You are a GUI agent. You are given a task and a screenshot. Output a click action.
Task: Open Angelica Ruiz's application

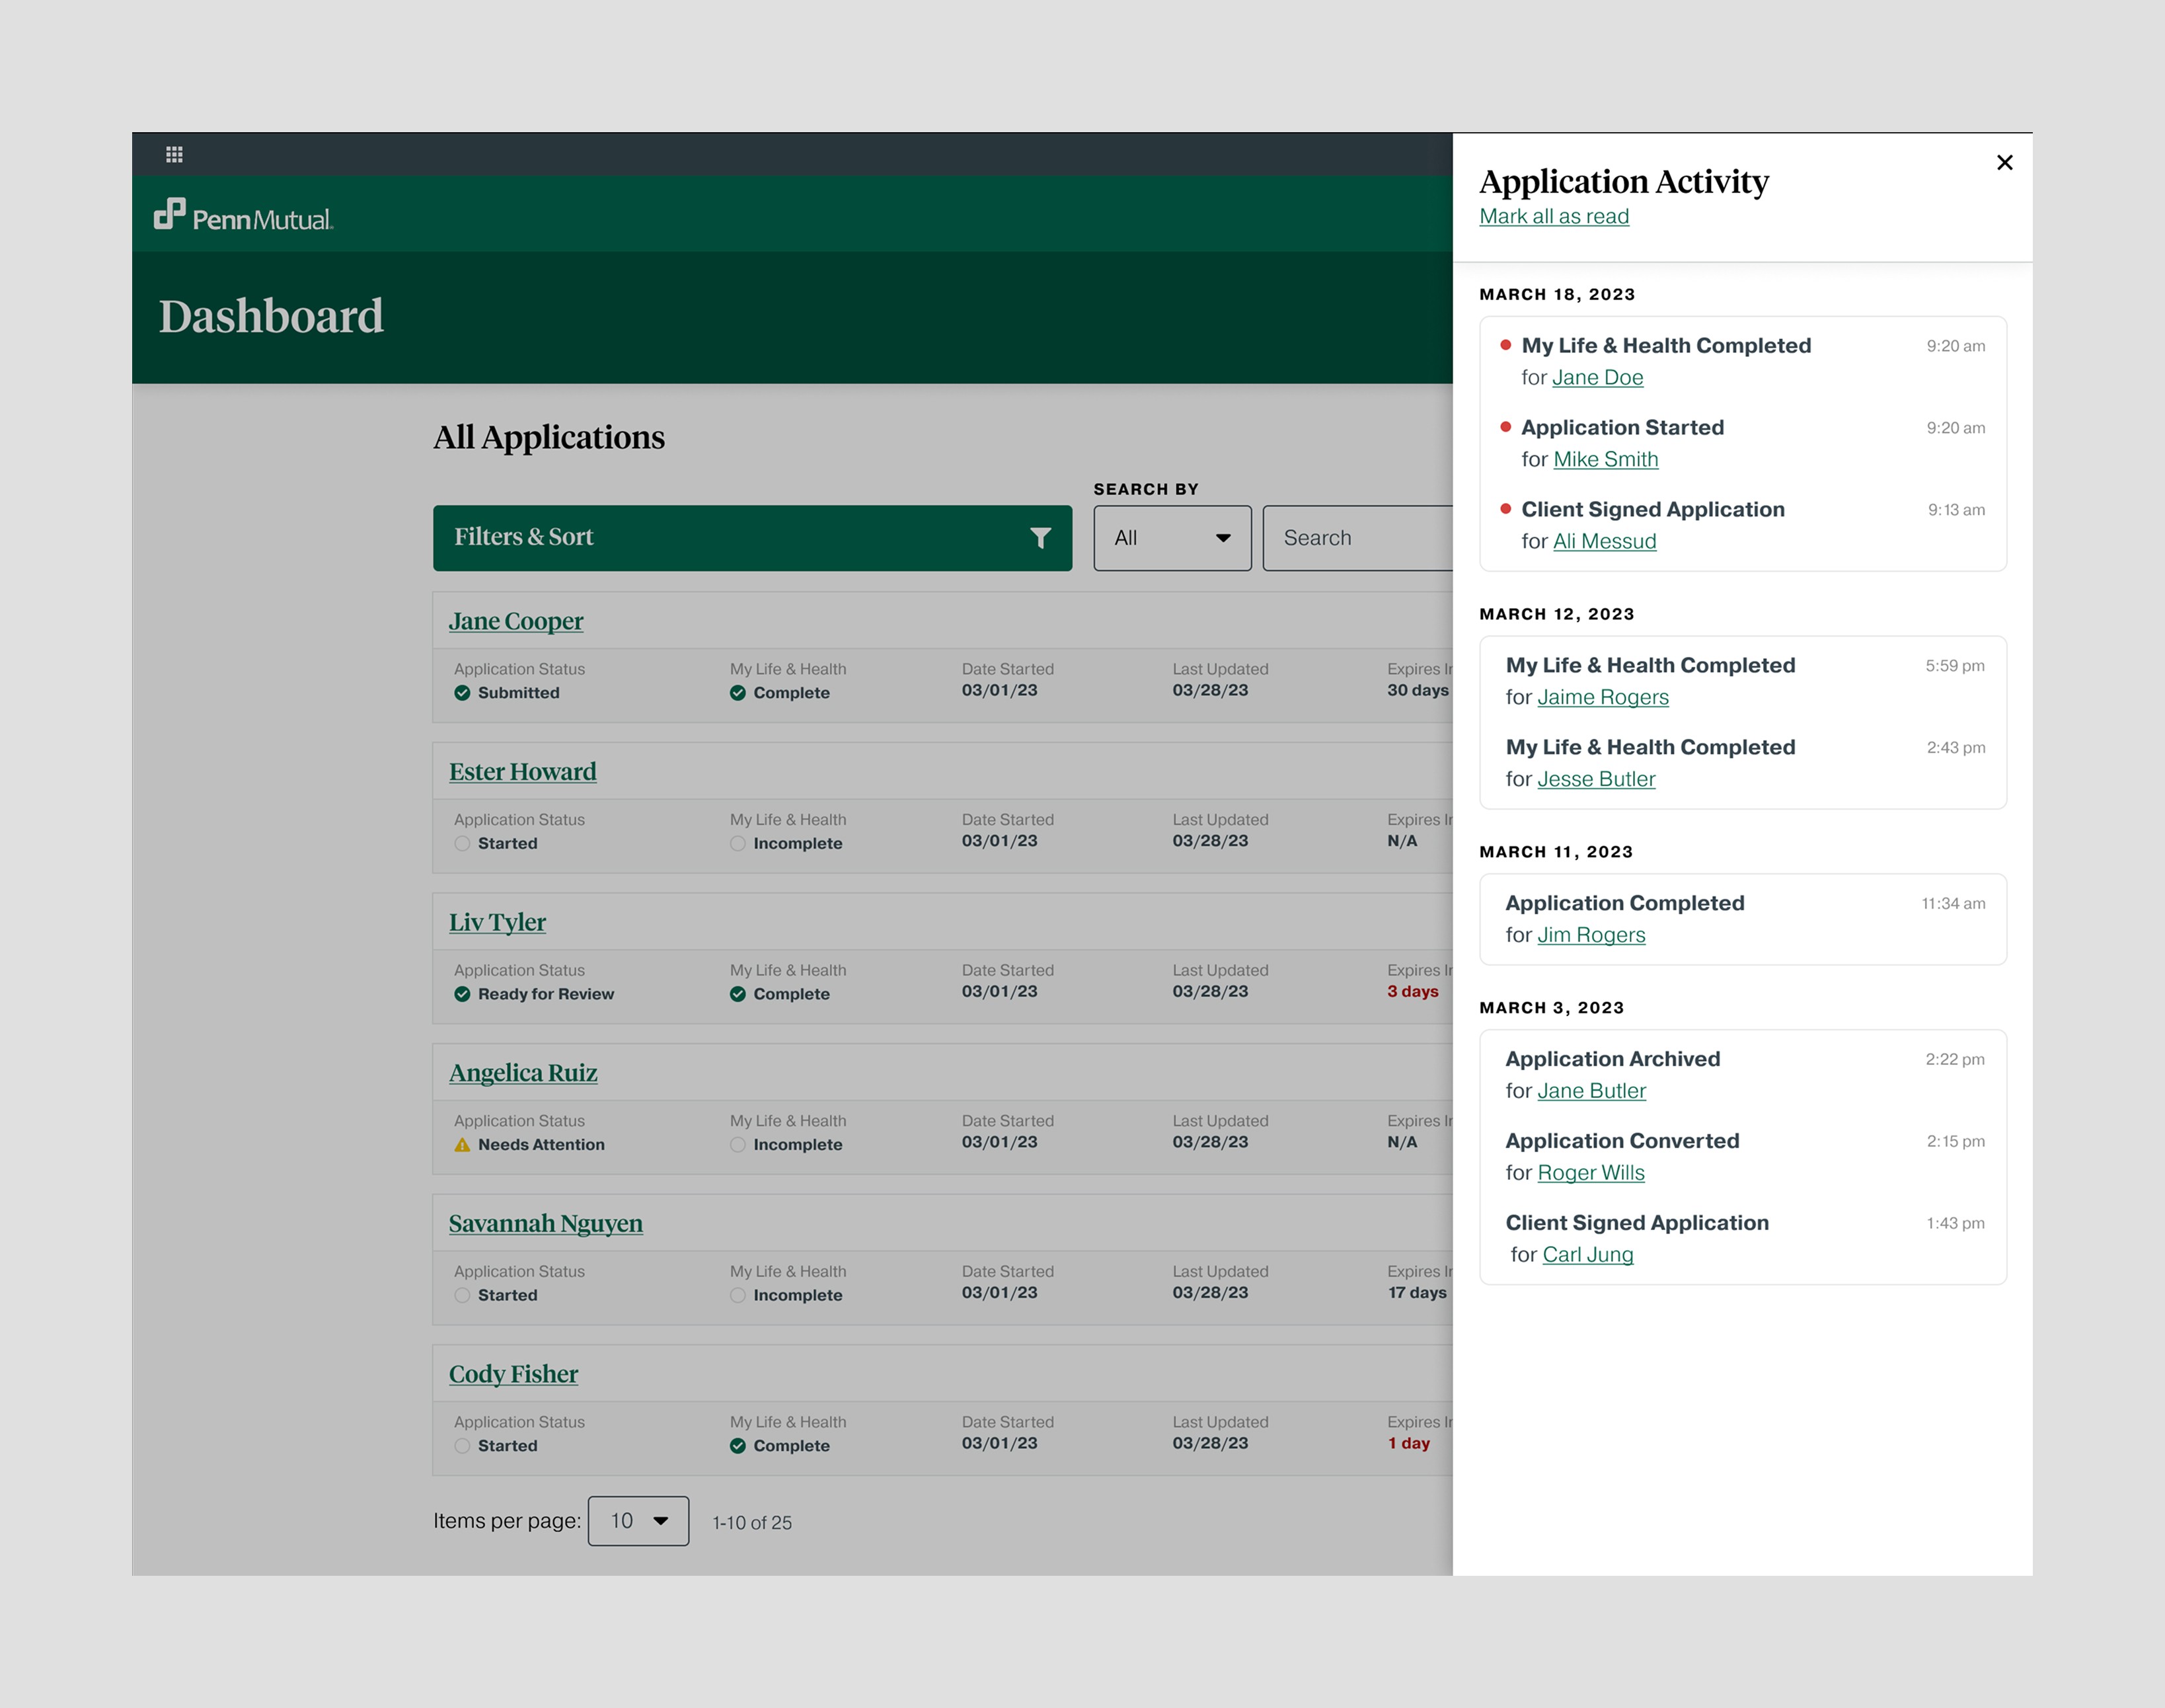pyautogui.click(x=524, y=1073)
